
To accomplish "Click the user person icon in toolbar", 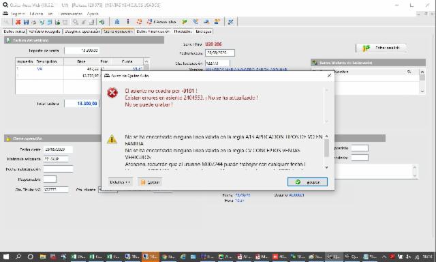I will pyautogui.click(x=217, y=22).
